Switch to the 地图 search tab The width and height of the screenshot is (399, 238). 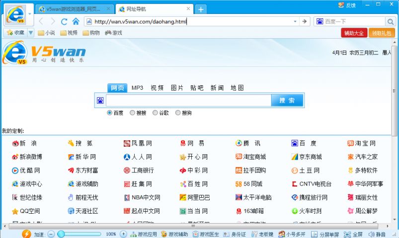(237, 88)
